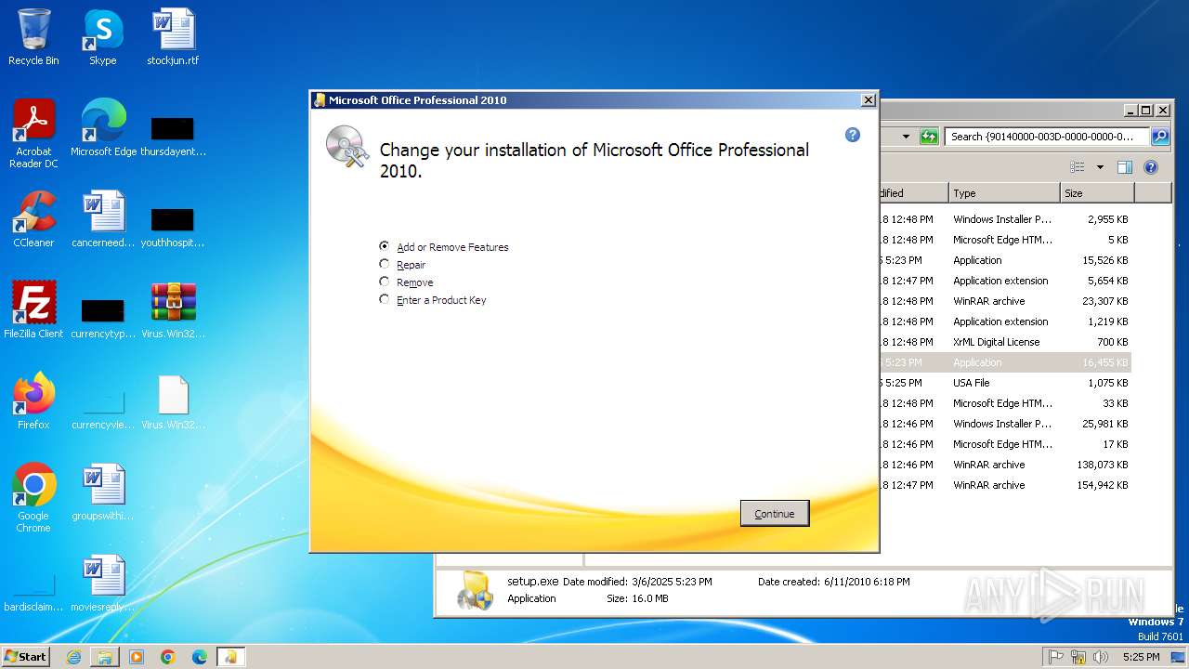Expand Explorer address bar history dropdown
The height and width of the screenshot is (669, 1189).
906,137
